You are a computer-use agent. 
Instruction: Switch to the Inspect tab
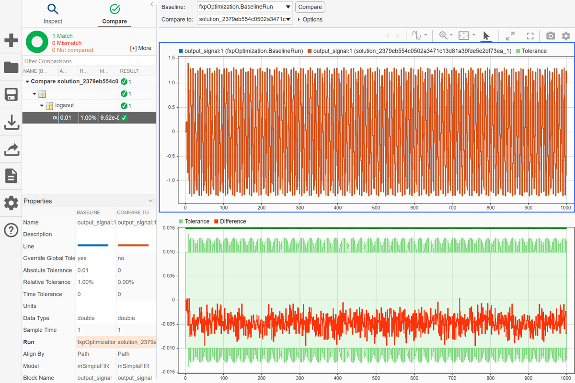53,14
